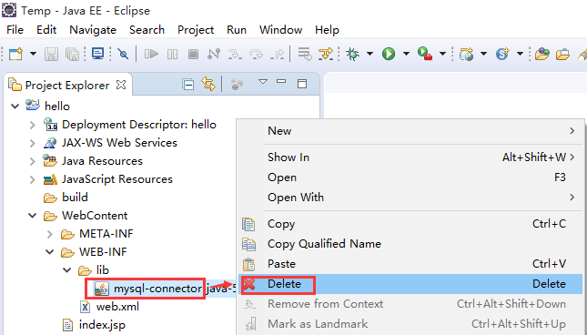Click the Drop to Frame icon

coord(305,55)
